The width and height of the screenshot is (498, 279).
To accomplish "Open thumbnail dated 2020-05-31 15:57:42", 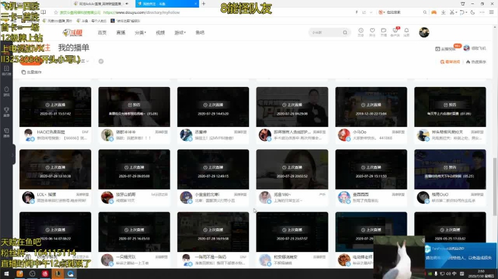I will point(55,107).
